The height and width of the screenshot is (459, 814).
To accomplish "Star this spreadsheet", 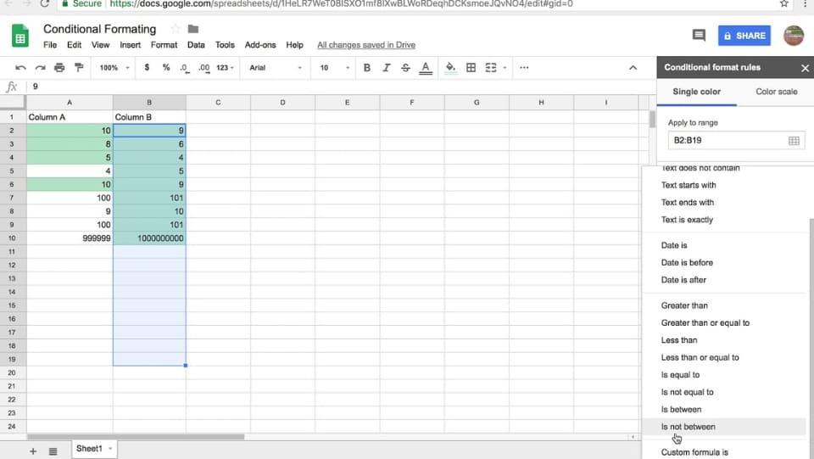I will tap(176, 29).
